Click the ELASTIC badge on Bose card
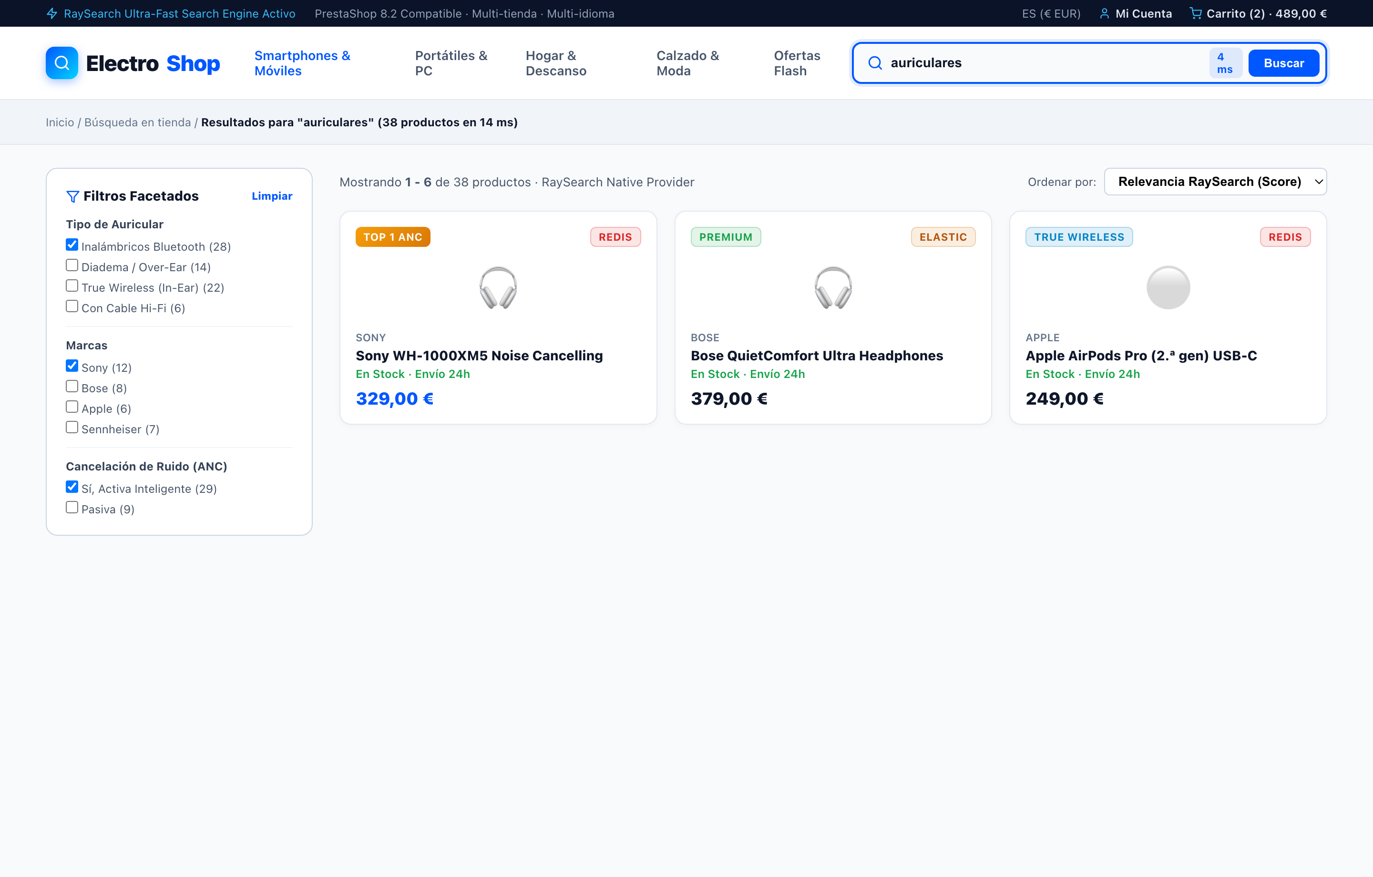 (x=943, y=236)
